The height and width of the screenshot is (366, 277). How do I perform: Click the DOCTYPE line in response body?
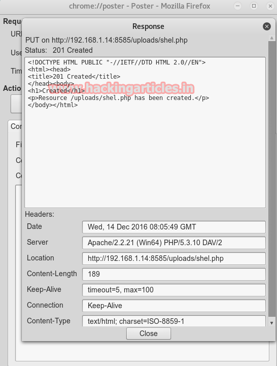click(117, 62)
